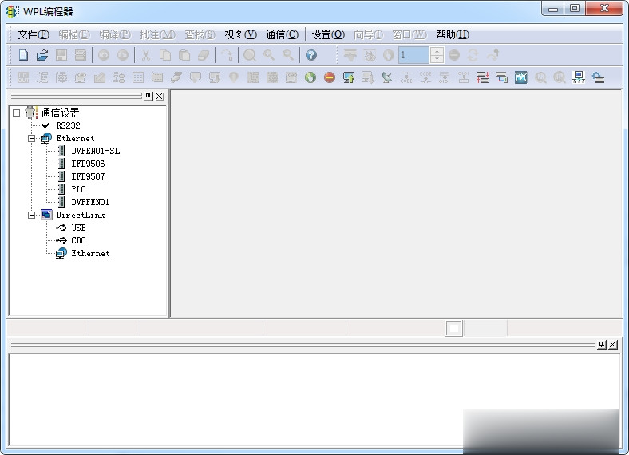Screen dimensions: 629x455
Task: Increase the value with the stepper up arrow
Action: (437, 51)
